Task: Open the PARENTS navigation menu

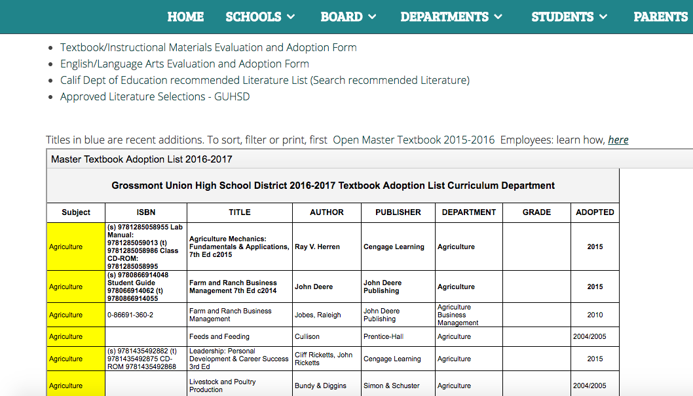Action: 662,17
